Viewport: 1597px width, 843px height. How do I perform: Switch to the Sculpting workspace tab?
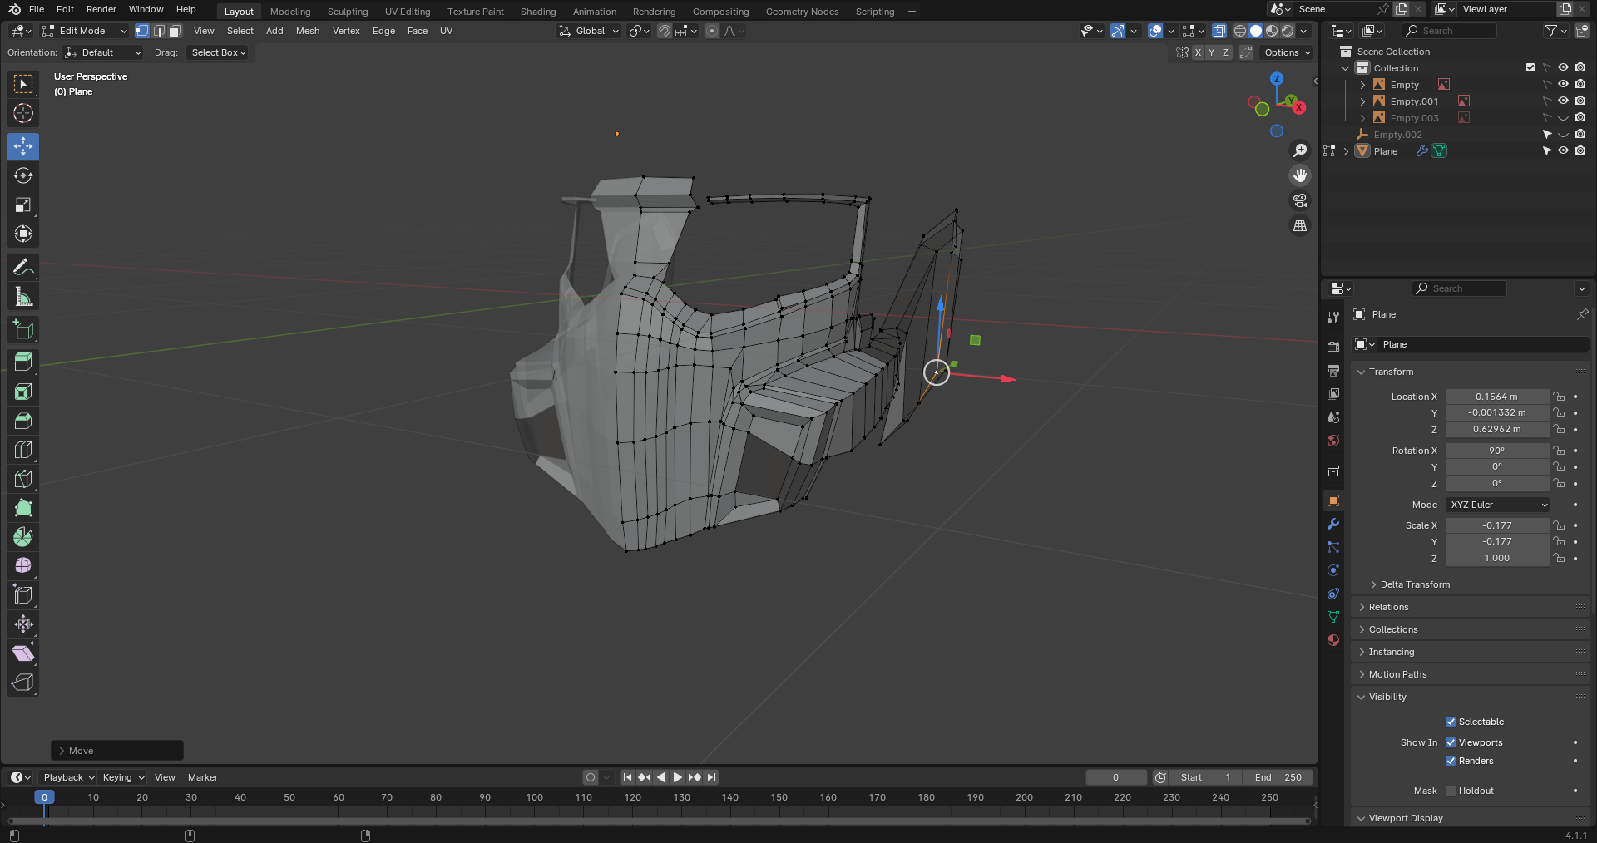[x=347, y=12]
